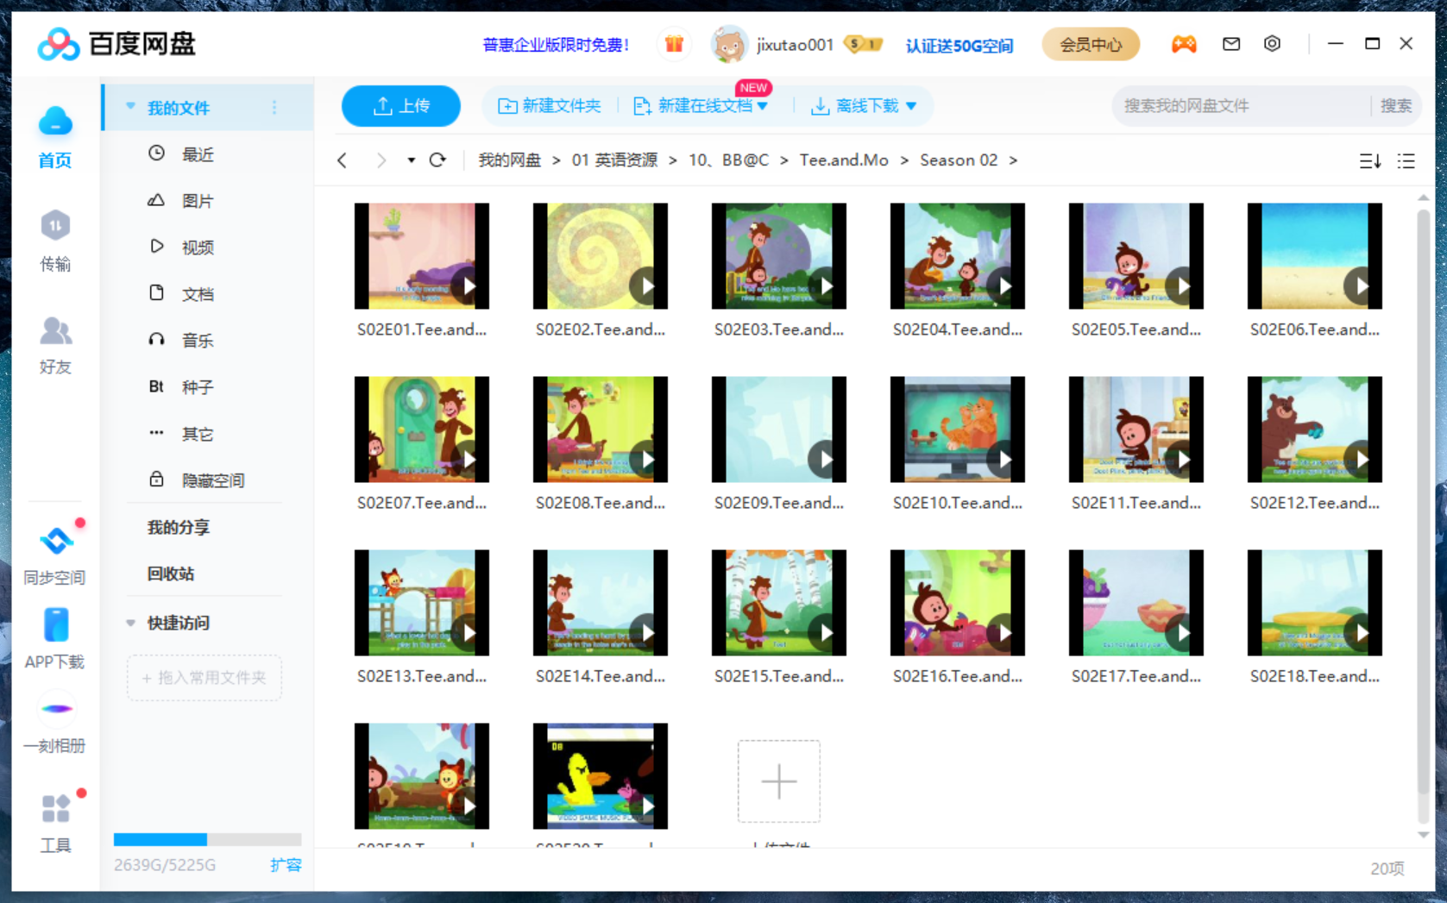
Task: Open the 工具 tools icon
Action: [x=55, y=809]
